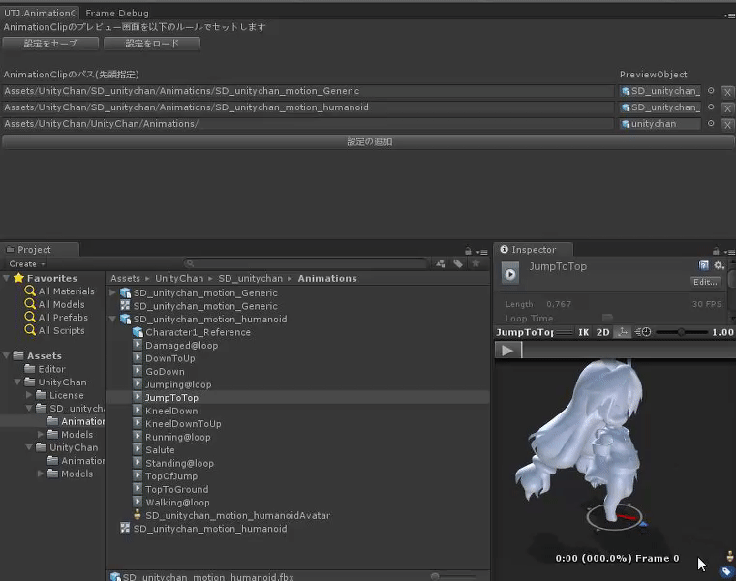Select the Inspector panel tab

point(534,250)
